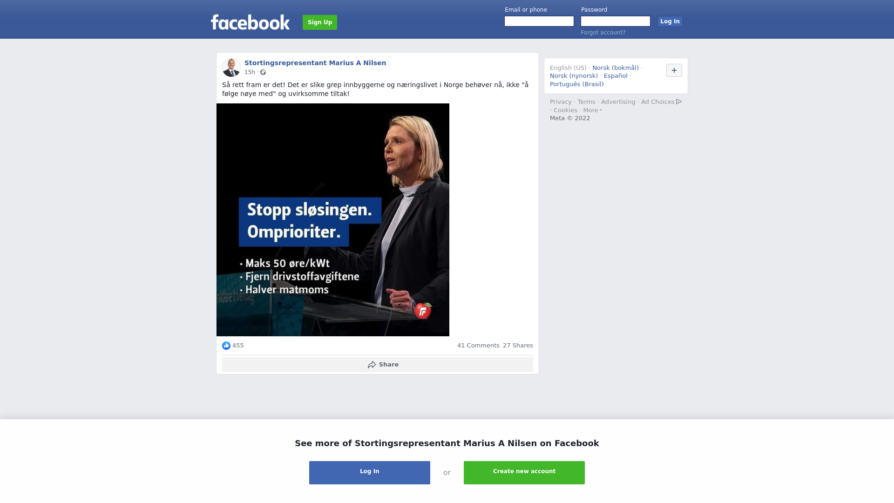Switch language to Norsk (bokmål)
The width and height of the screenshot is (894, 503).
click(615, 68)
